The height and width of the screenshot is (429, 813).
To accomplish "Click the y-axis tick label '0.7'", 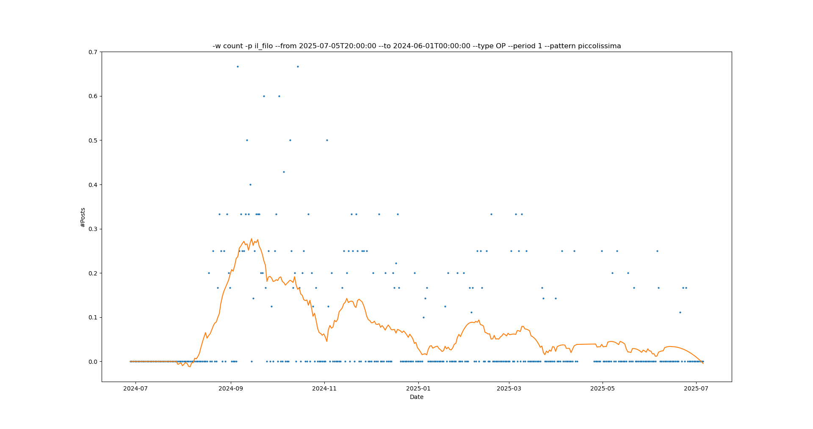I will [x=93, y=52].
